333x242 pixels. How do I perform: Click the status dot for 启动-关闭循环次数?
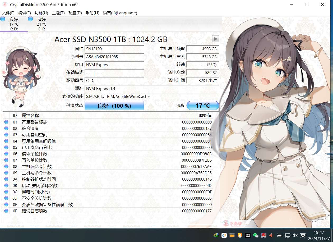click(6, 185)
